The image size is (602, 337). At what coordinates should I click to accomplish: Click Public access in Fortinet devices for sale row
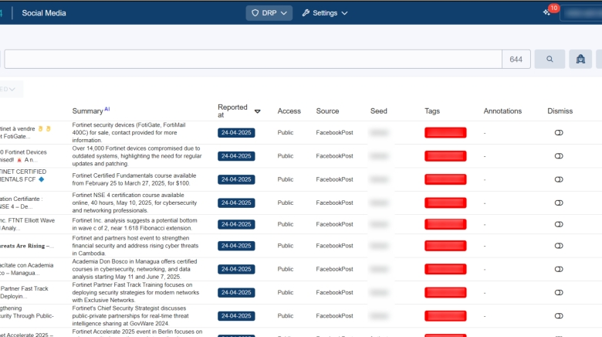pos(286,133)
